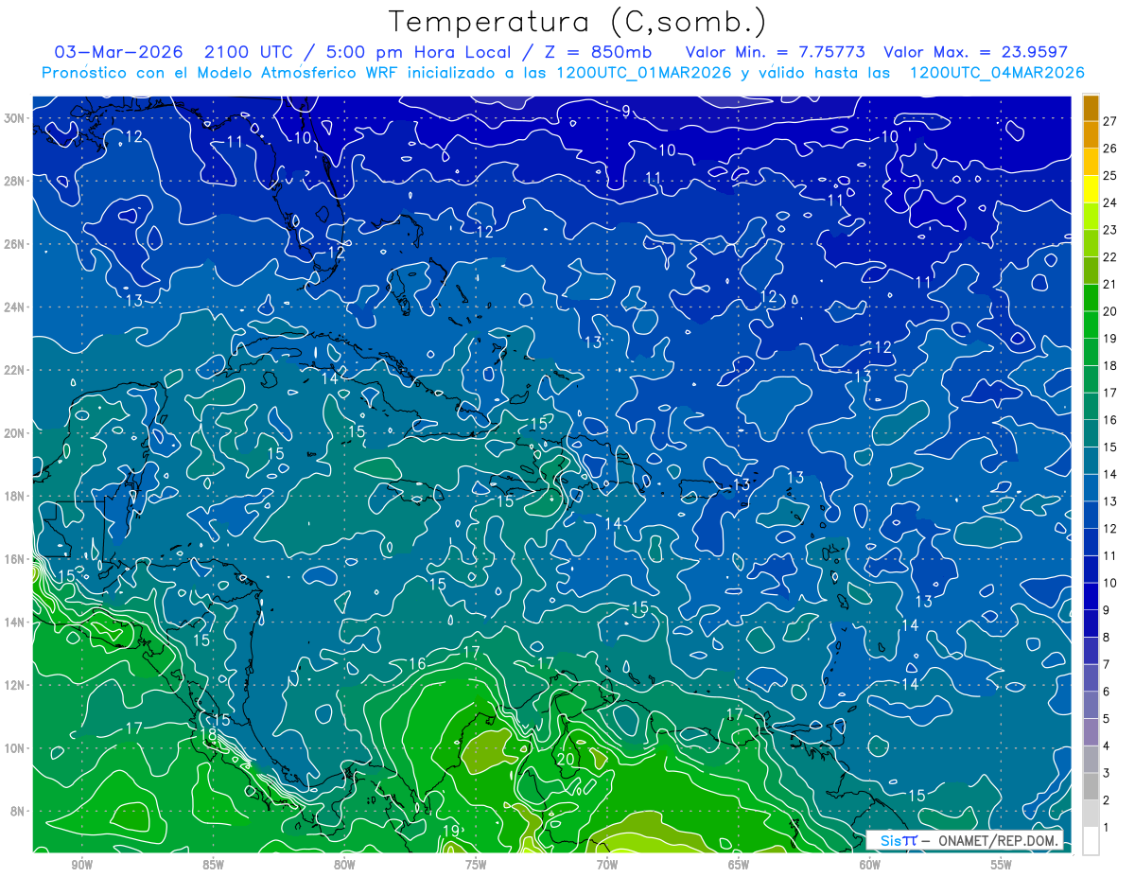Click the dark orange swatch above legend 27

1091,108
